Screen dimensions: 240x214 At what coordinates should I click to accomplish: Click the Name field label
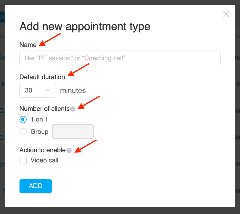pos(28,45)
